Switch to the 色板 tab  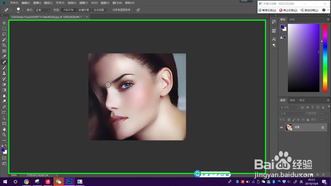click(292, 19)
